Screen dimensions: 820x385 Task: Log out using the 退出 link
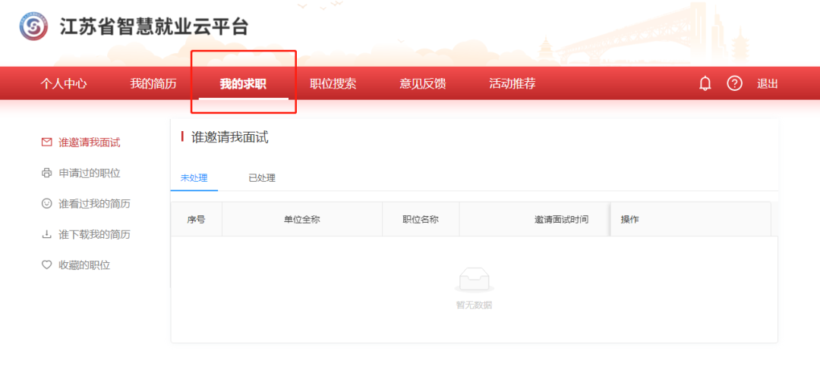click(x=768, y=83)
